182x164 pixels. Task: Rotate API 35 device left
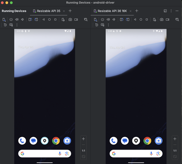tap(30, 19)
